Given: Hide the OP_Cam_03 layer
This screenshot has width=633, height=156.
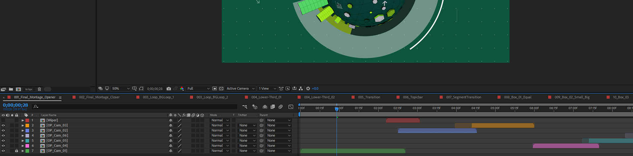Looking at the screenshot, I should 3,125.
